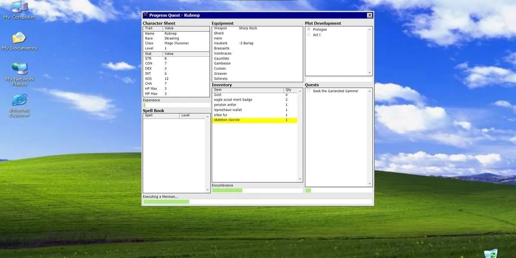Click the Spell column header

(x=161, y=115)
